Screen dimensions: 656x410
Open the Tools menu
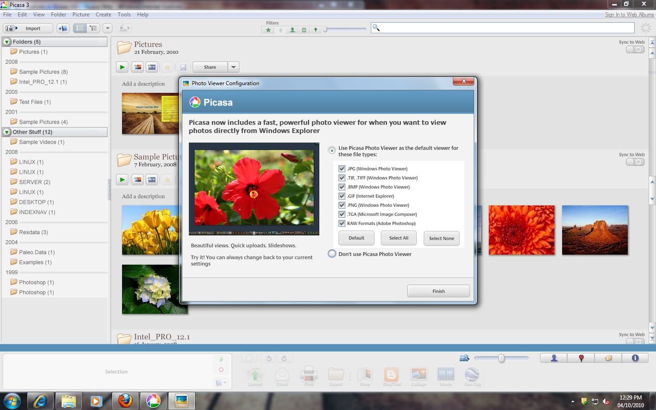pos(124,15)
